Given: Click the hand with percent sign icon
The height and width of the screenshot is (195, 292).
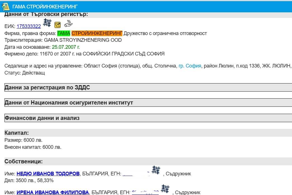Looking at the screenshot, I should click(x=68, y=24).
